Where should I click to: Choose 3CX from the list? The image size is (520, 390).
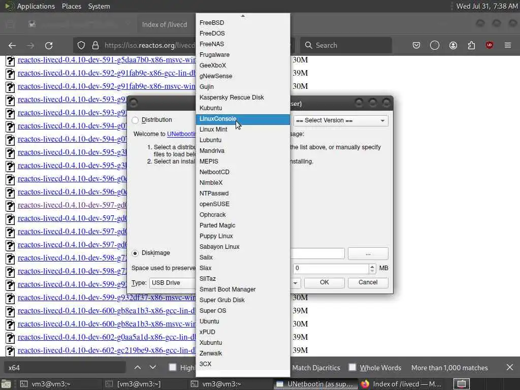(x=243, y=364)
